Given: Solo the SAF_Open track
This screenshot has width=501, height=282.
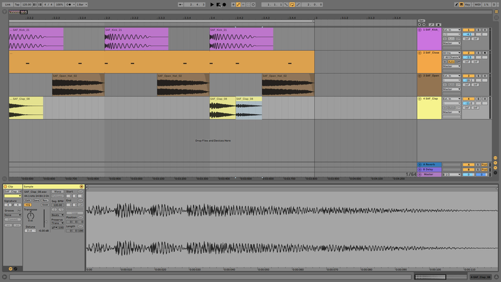Looking at the screenshot, I should point(478,76).
